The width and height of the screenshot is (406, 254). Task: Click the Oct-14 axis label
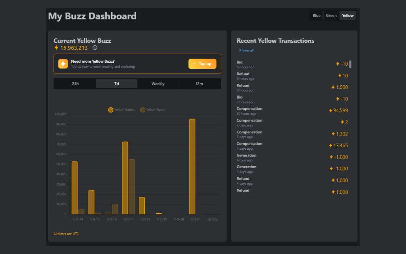(78, 219)
